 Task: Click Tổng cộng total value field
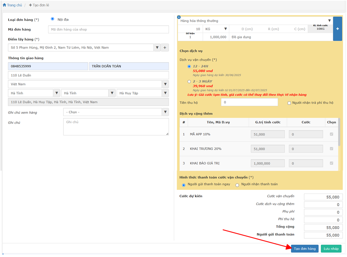[x=323, y=228]
